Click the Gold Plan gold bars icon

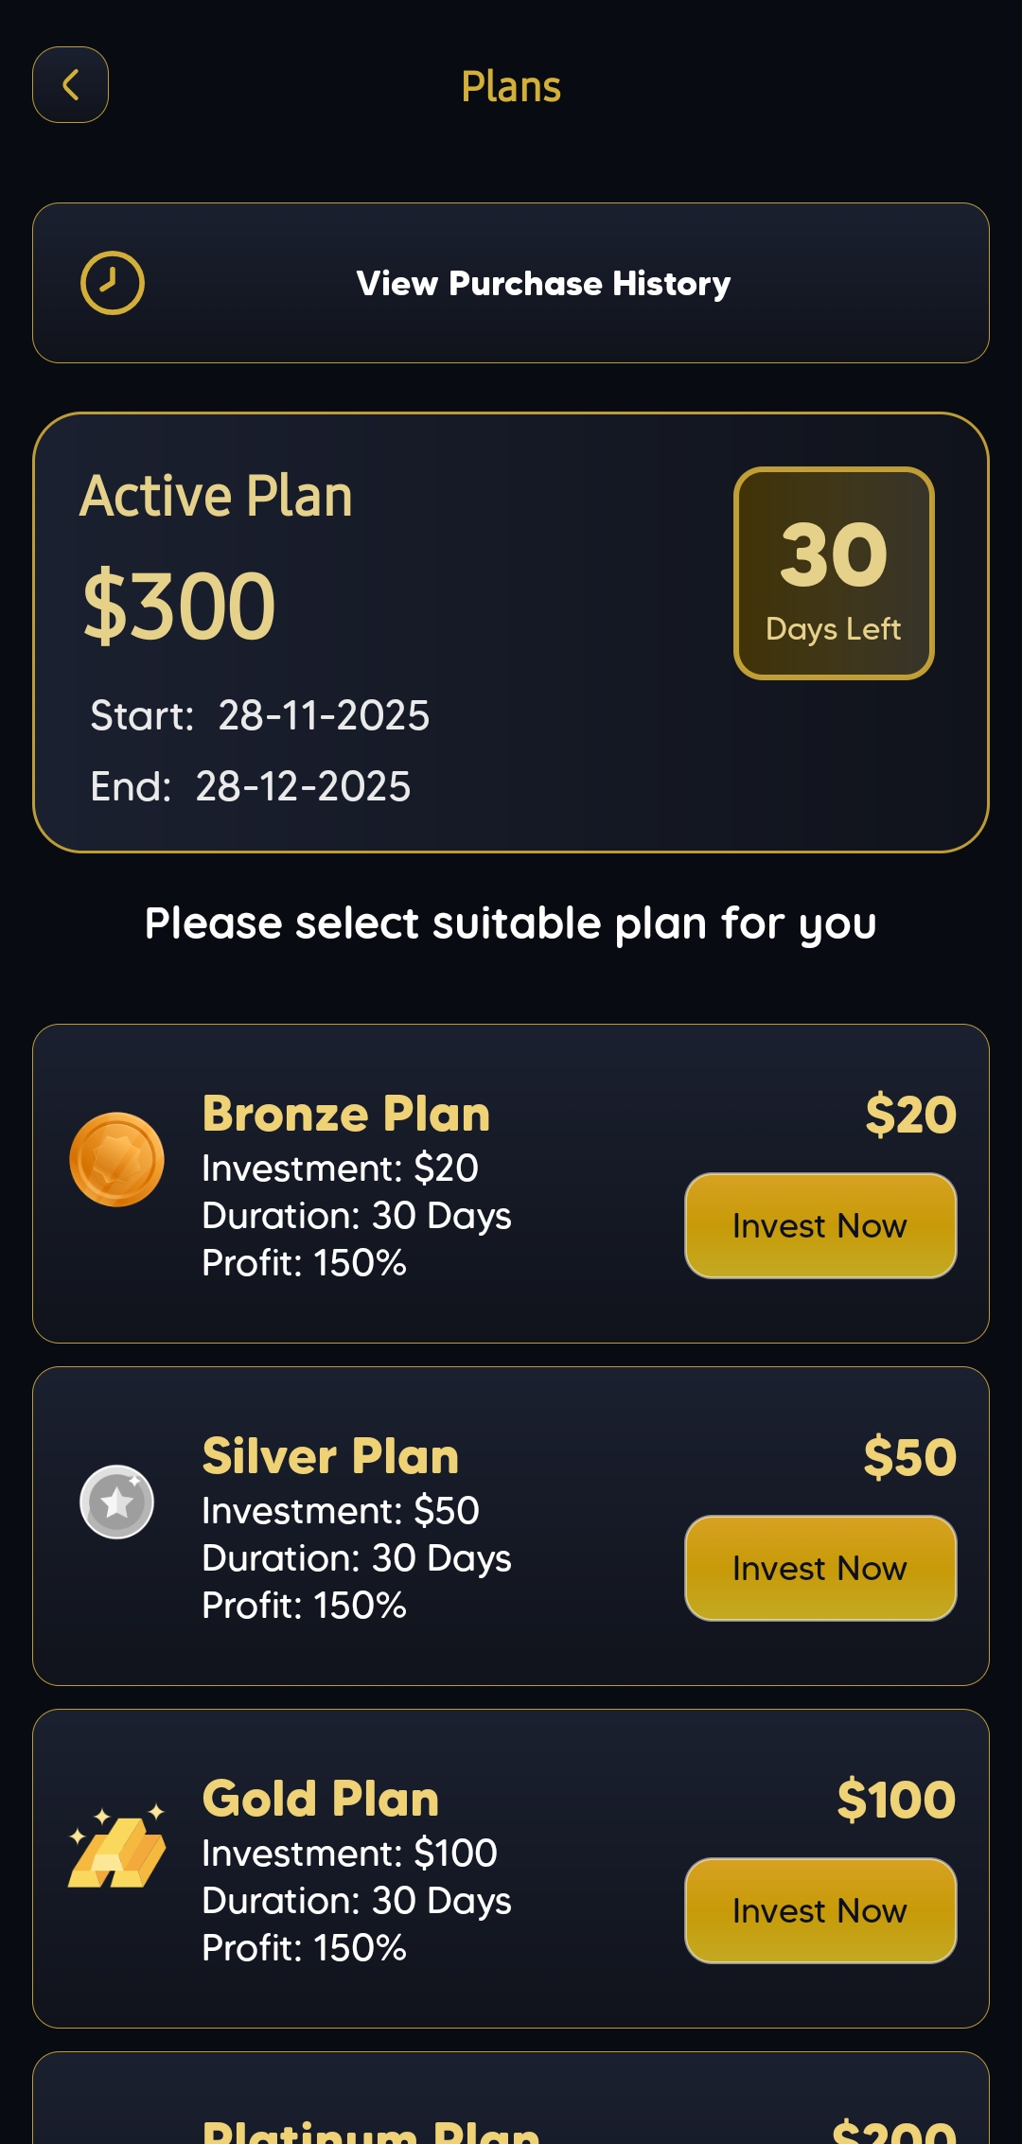[116, 1846]
